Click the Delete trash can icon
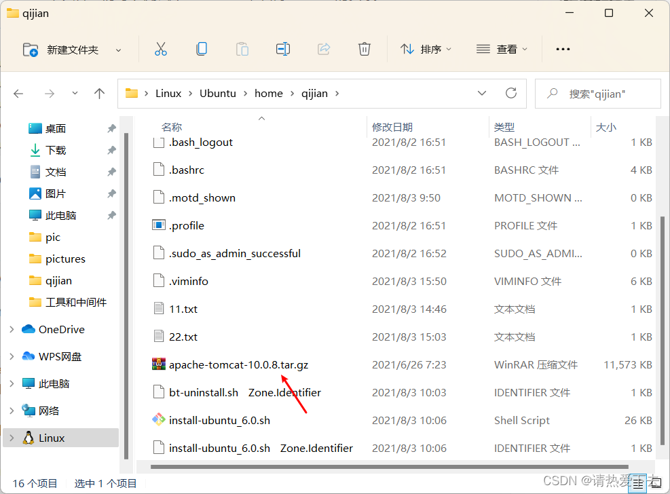The width and height of the screenshot is (670, 494). click(364, 49)
